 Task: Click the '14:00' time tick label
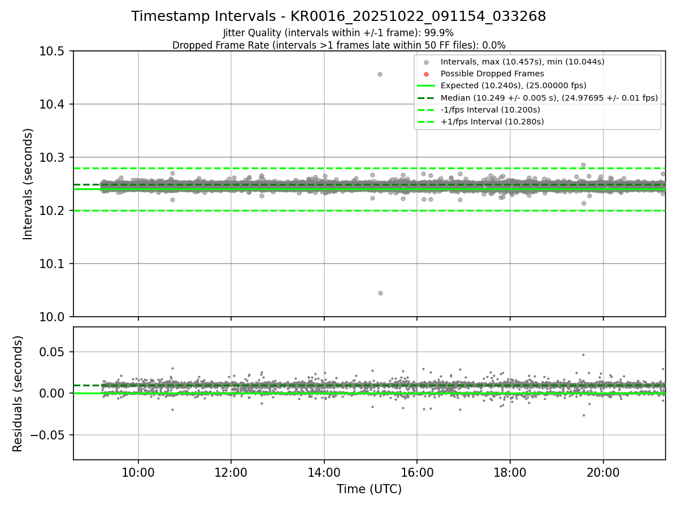tap(324, 473)
